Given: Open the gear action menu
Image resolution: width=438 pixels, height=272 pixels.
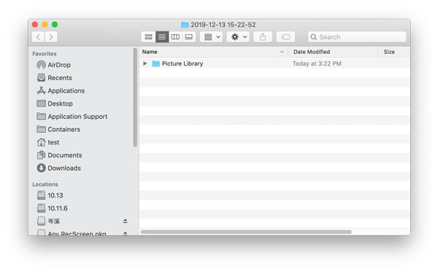Looking at the screenshot, I should (x=238, y=36).
